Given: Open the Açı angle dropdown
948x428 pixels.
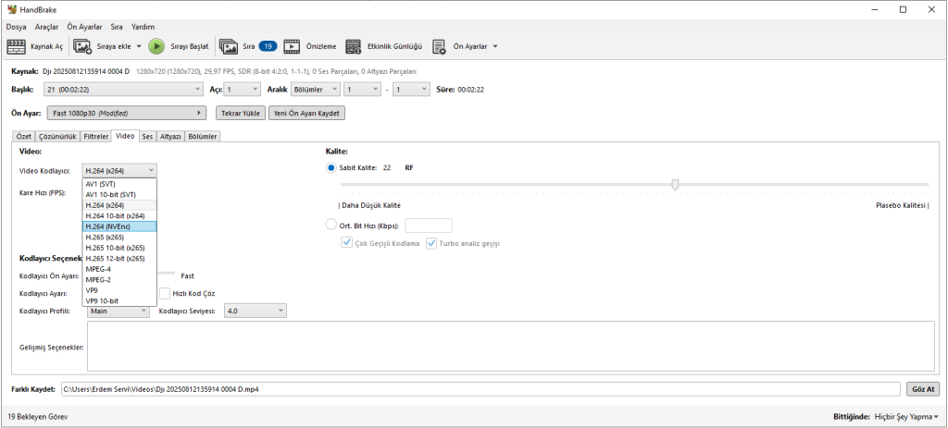Looking at the screenshot, I should [242, 90].
